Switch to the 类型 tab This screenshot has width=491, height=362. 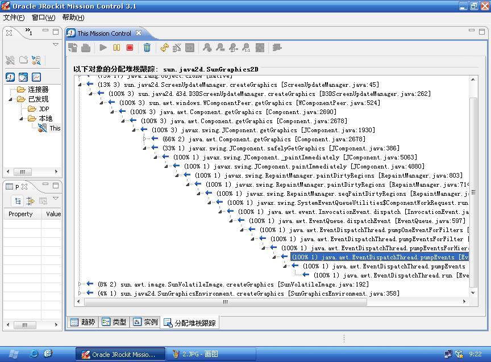(x=114, y=322)
